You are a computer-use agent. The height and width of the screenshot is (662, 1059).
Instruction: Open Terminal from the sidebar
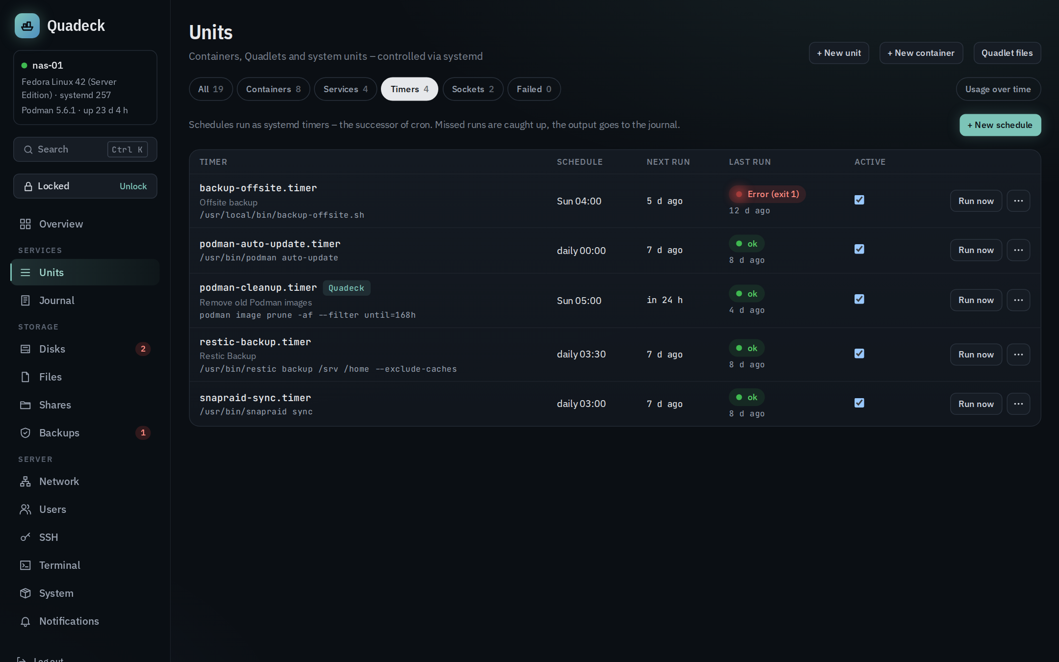(x=85, y=565)
